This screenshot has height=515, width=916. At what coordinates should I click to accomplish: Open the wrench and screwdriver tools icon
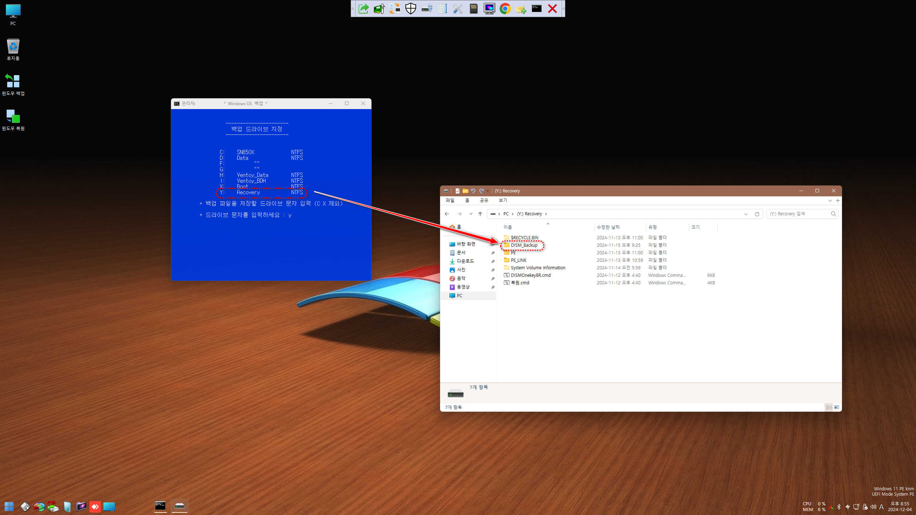point(458,9)
